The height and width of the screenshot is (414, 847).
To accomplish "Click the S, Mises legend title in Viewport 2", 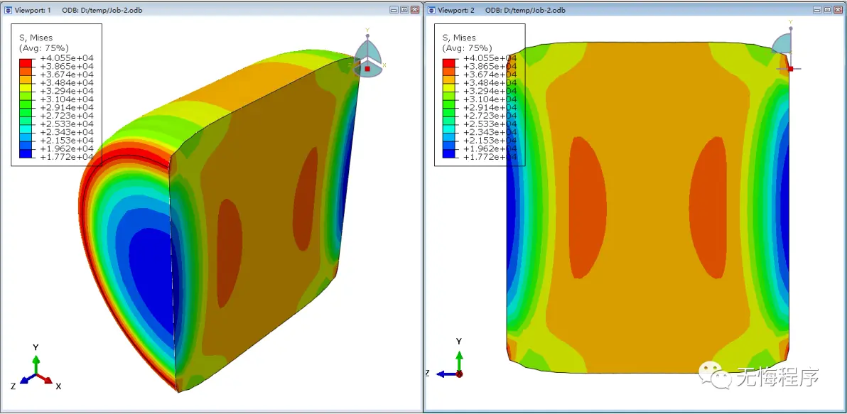I will 459,38.
